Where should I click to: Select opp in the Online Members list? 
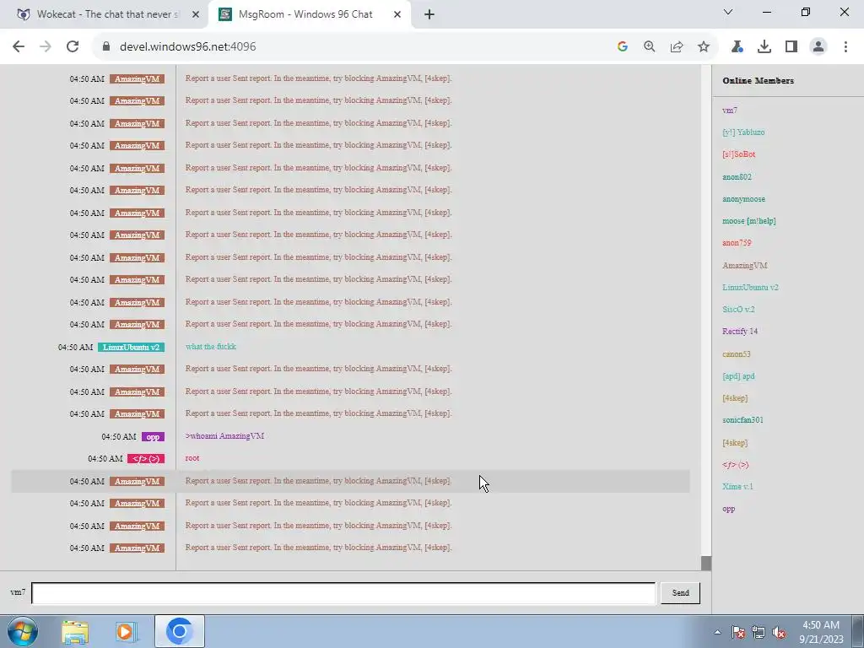(728, 509)
